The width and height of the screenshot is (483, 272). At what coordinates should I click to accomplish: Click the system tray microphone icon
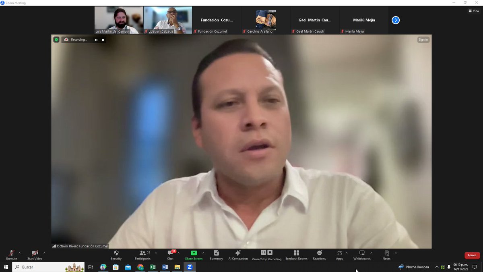pyautogui.click(x=449, y=267)
